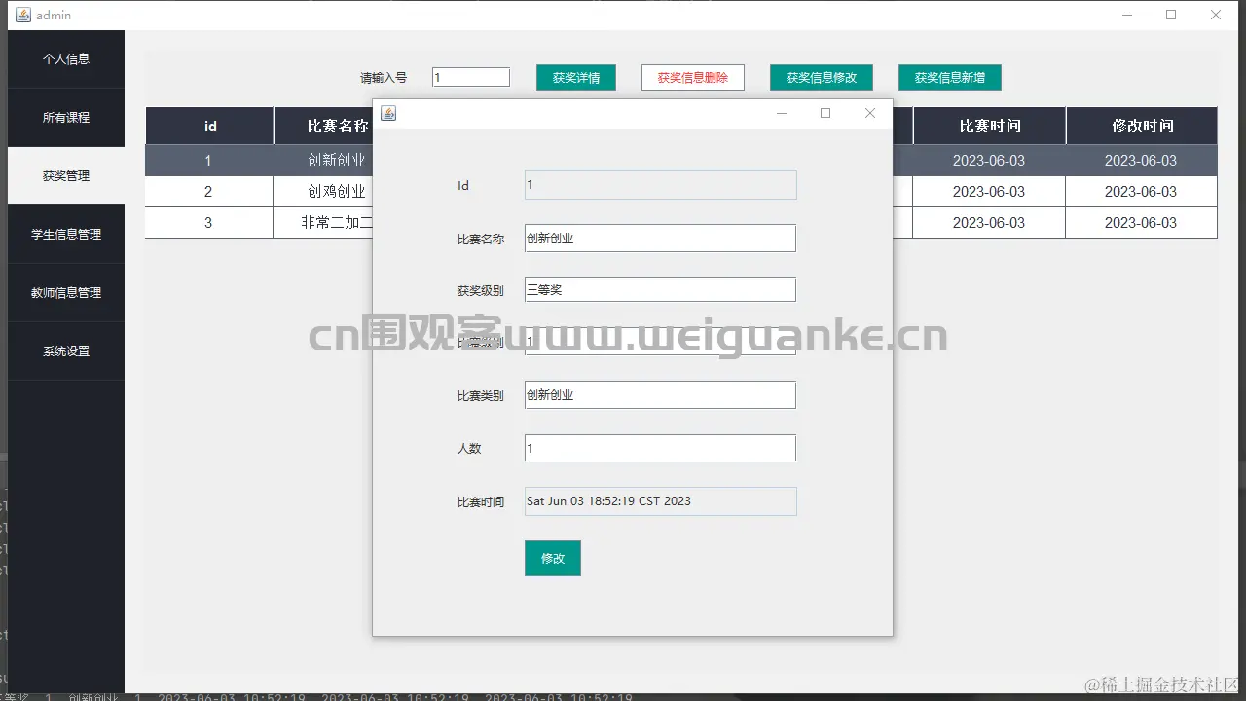Close the admin main window
This screenshot has width=1246, height=701.
coord(1216,15)
